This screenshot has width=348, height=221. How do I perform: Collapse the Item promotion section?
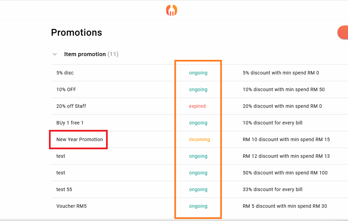tap(55, 54)
